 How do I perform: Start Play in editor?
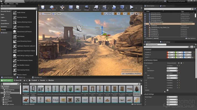tap(132, 8)
